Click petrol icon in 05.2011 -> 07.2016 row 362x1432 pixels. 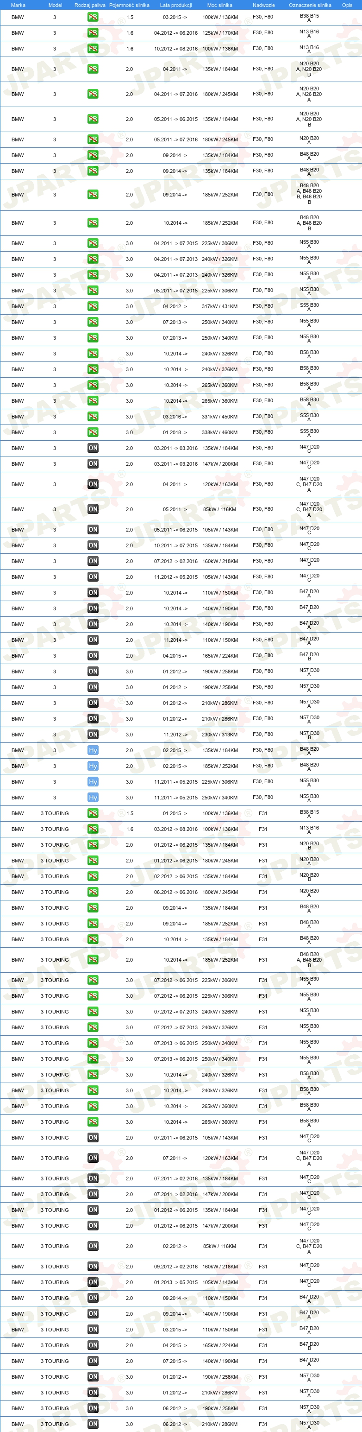point(93,139)
